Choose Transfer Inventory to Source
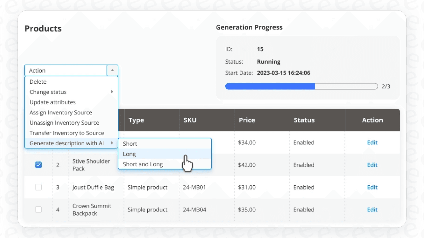Image resolution: width=424 pixels, height=238 pixels. click(67, 133)
